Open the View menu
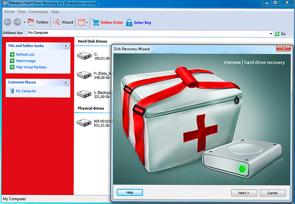The height and width of the screenshot is (204, 295). coord(21,12)
